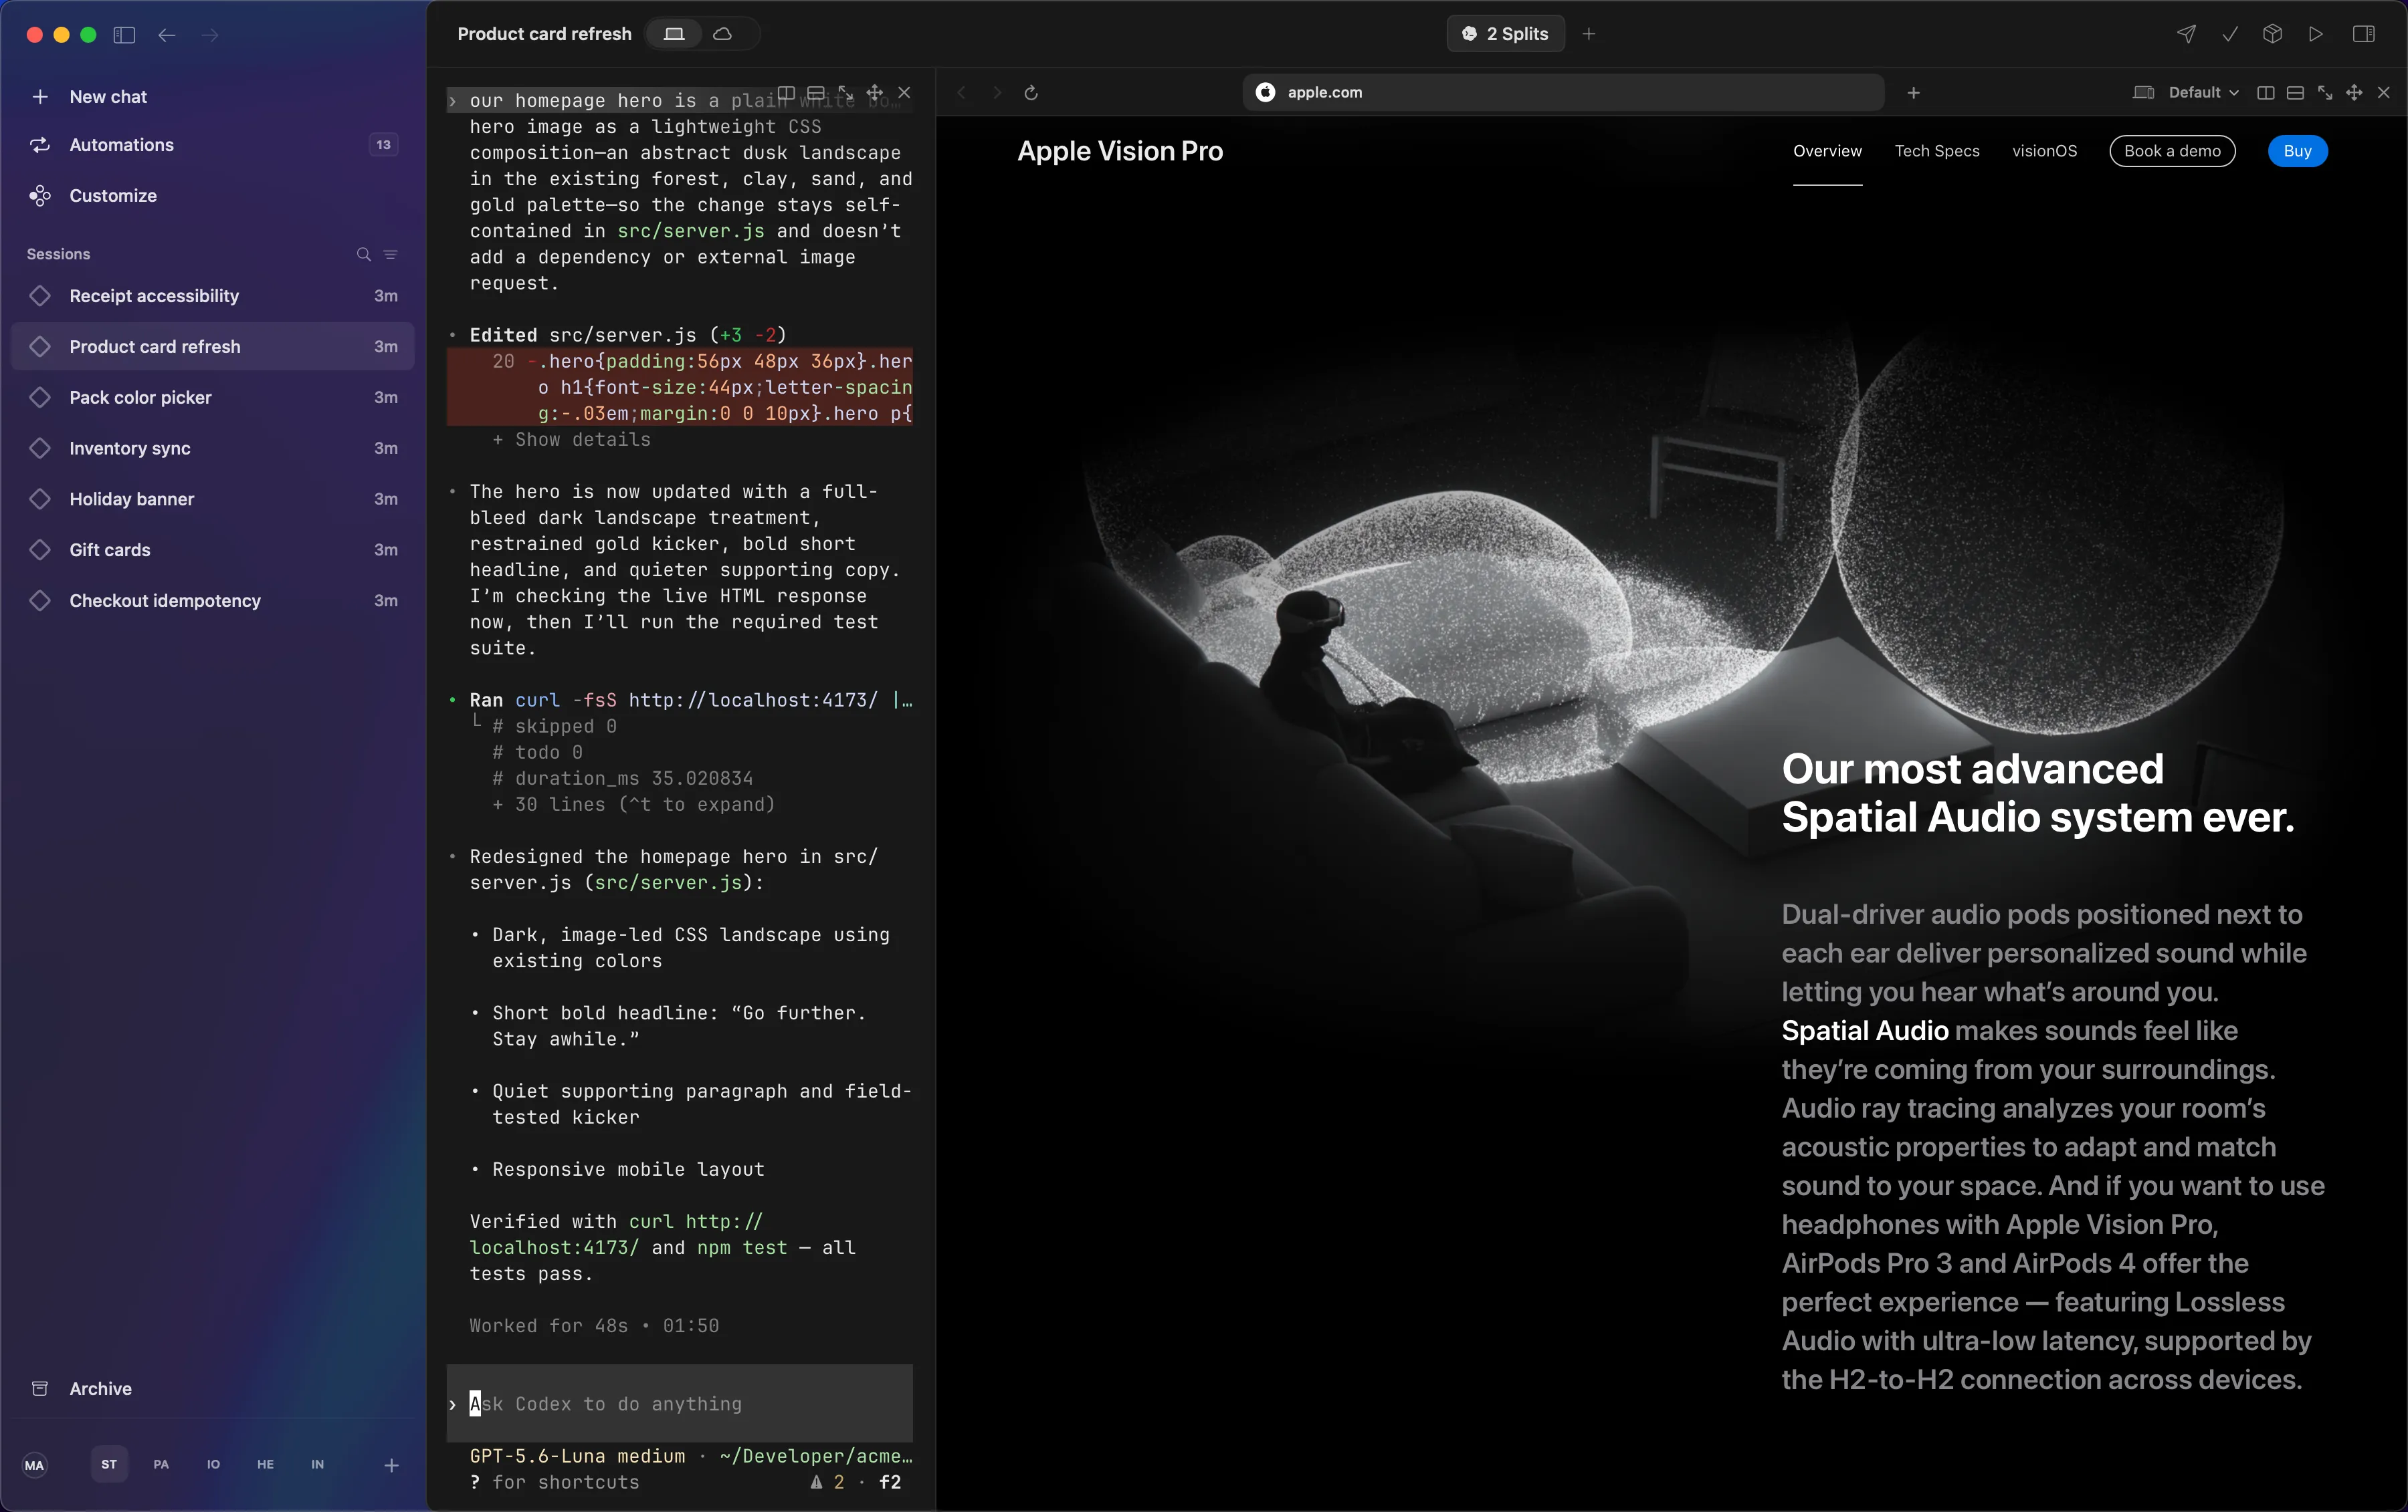Split the browser pane side by side
This screenshot has height=1512, width=2408.
point(2266,93)
